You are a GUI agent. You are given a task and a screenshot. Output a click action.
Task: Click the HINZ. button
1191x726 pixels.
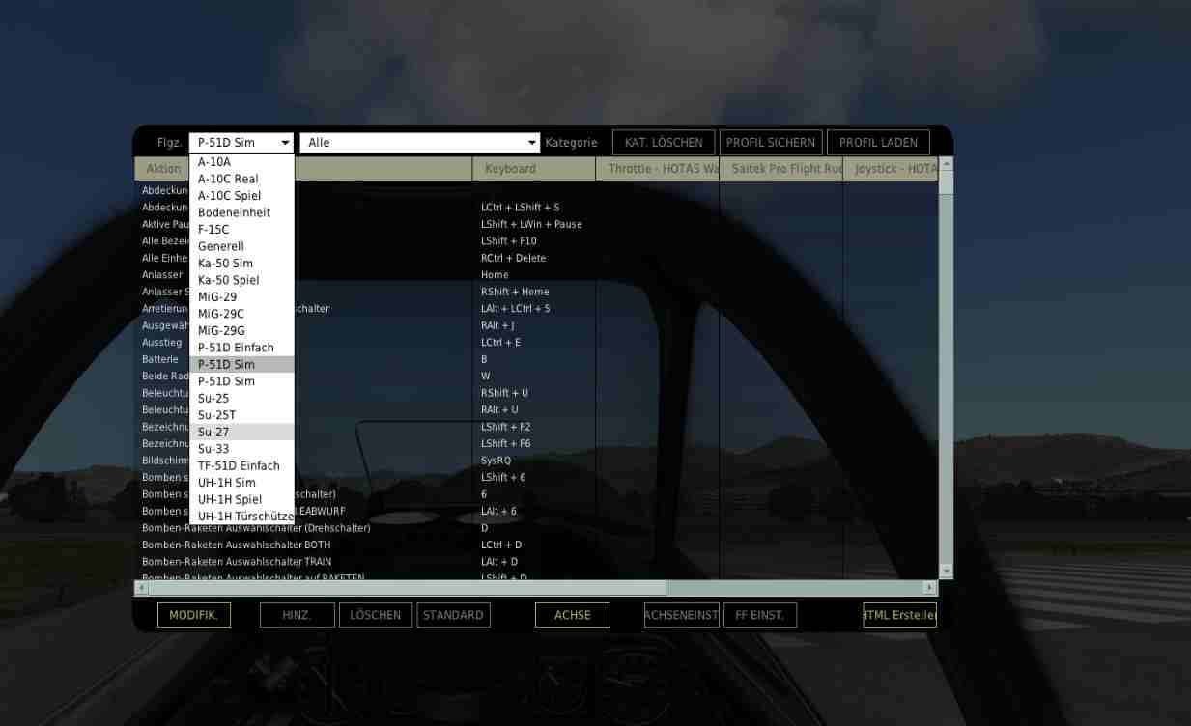click(297, 615)
